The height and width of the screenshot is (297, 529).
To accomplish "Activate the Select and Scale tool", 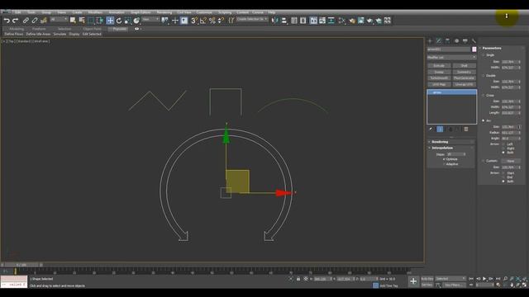I will pos(127,21).
